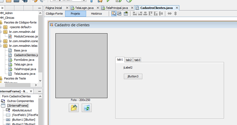Toggle the Código-Fonte source view
The width and height of the screenshot is (237, 125).
pyautogui.click(x=54, y=14)
